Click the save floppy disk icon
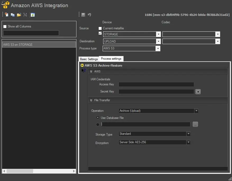This screenshot has width=232, height=181. coord(83,15)
